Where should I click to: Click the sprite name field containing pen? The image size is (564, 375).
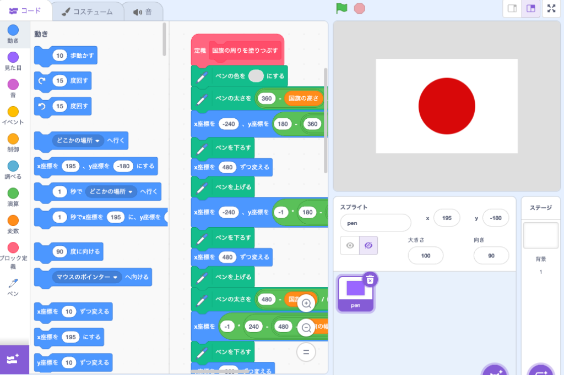point(375,223)
